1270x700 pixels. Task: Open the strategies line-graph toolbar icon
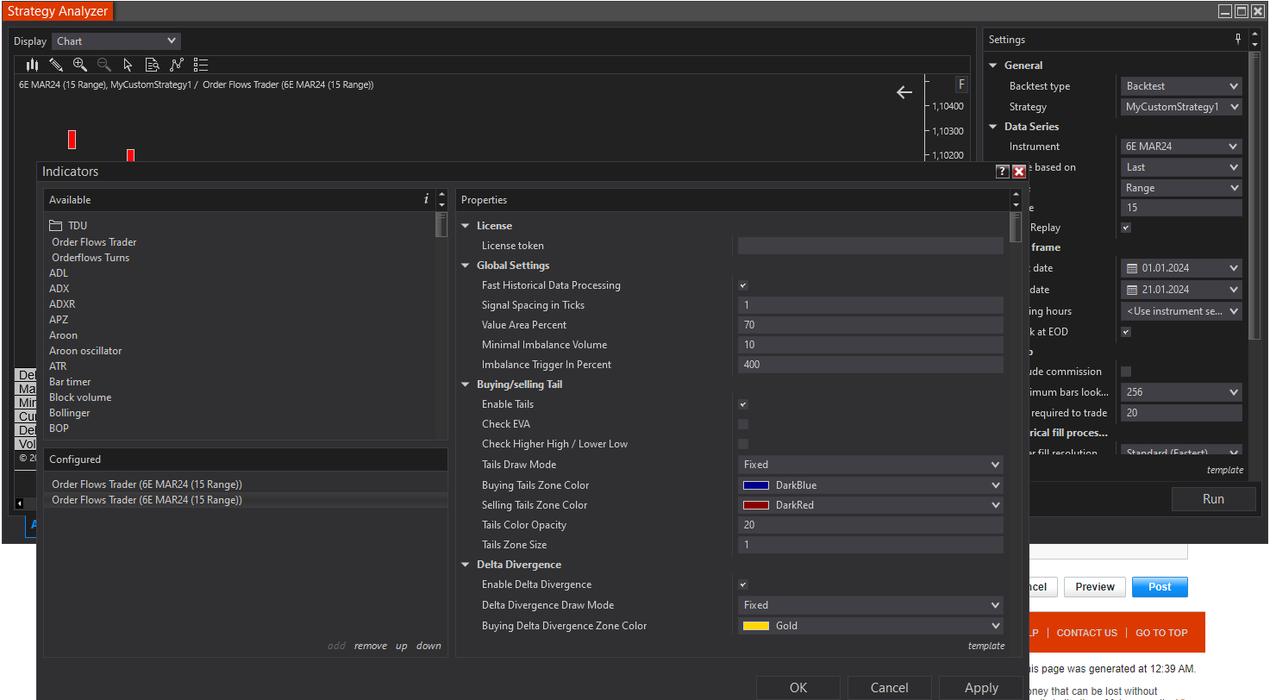(177, 65)
